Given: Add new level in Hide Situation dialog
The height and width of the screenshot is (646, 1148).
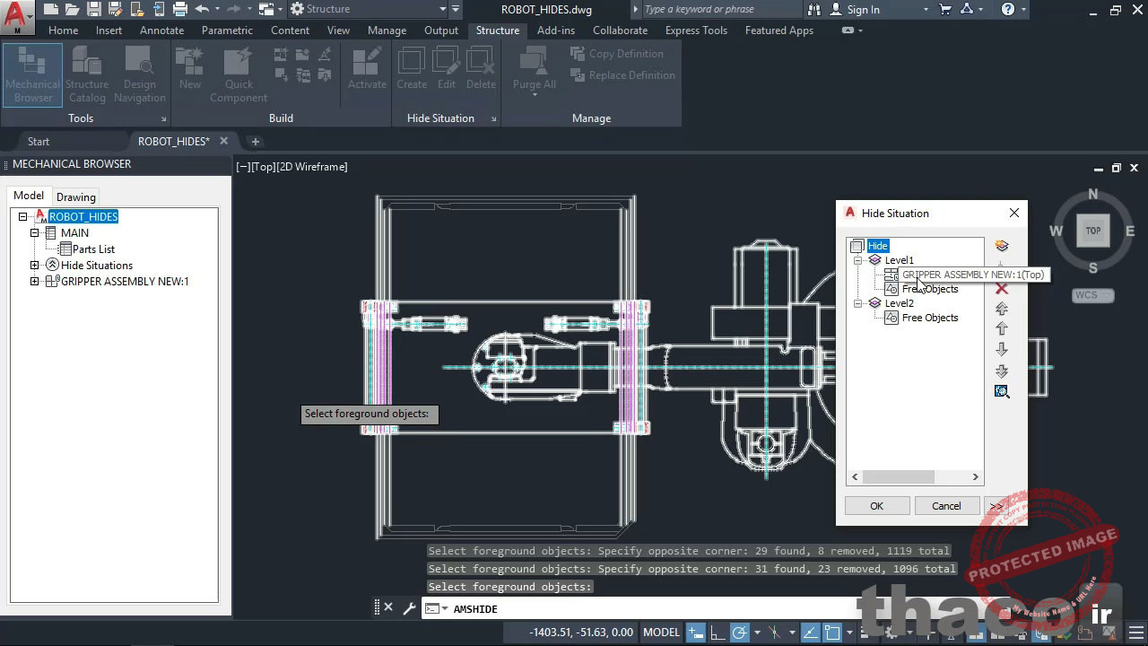Looking at the screenshot, I should [1002, 246].
